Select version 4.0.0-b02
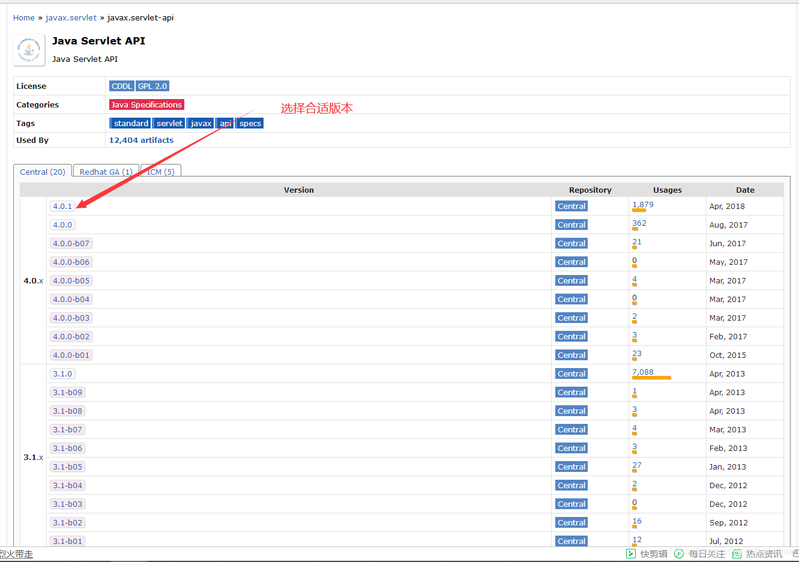799x562 pixels. click(x=71, y=336)
